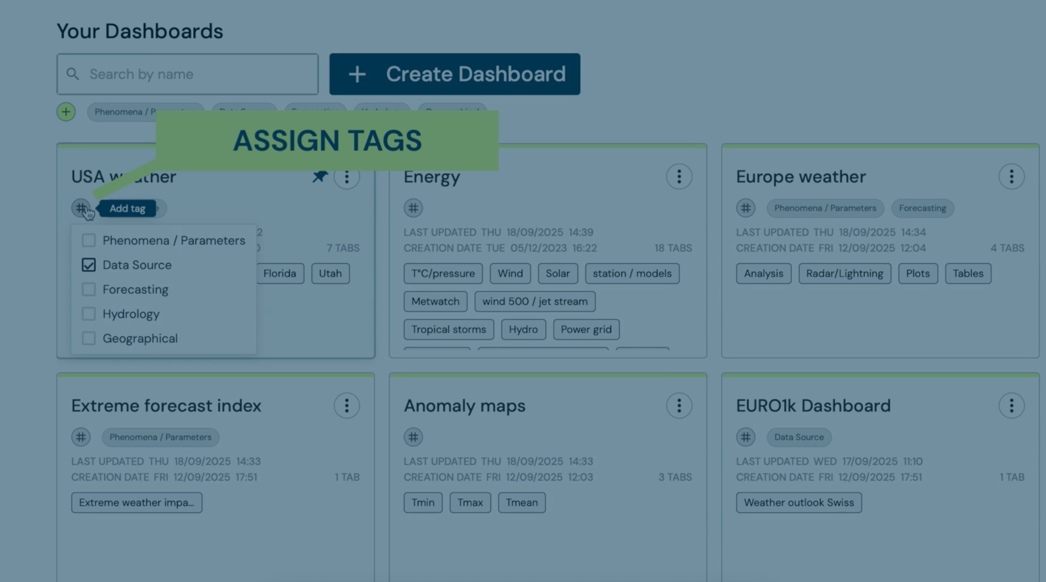This screenshot has width=1046, height=582.
Task: Open the three-dot menu on EURO1k Dashboard
Action: [1011, 405]
